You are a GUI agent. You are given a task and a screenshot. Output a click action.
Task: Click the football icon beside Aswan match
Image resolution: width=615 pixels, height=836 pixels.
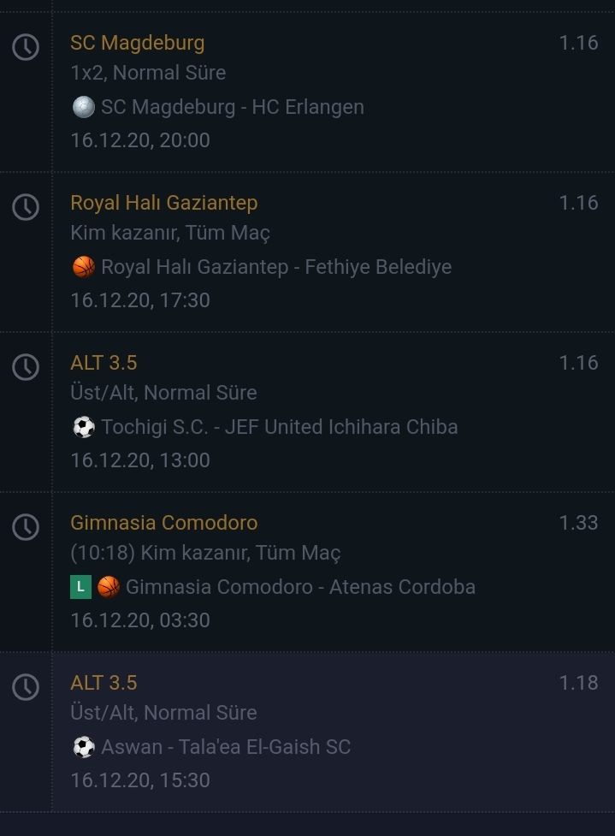tap(84, 747)
